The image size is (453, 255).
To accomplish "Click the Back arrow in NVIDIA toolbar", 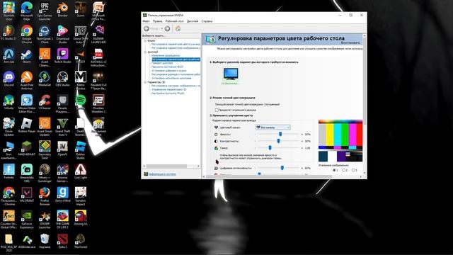I will pos(147,28).
